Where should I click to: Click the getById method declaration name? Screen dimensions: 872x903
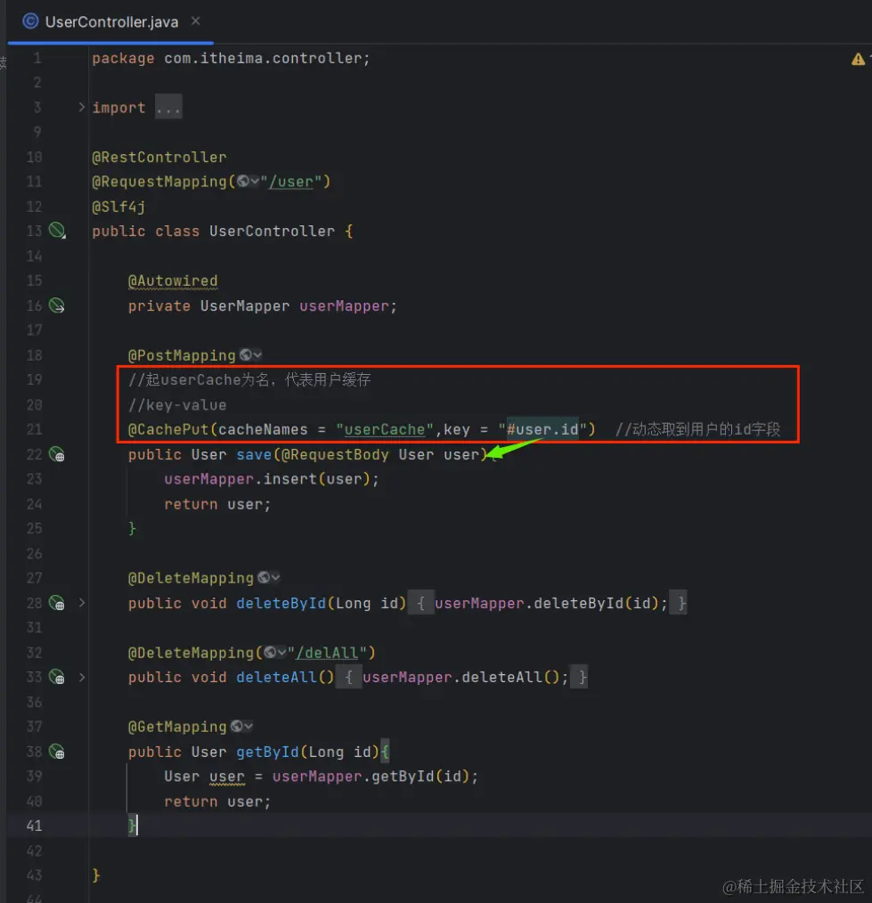click(267, 752)
